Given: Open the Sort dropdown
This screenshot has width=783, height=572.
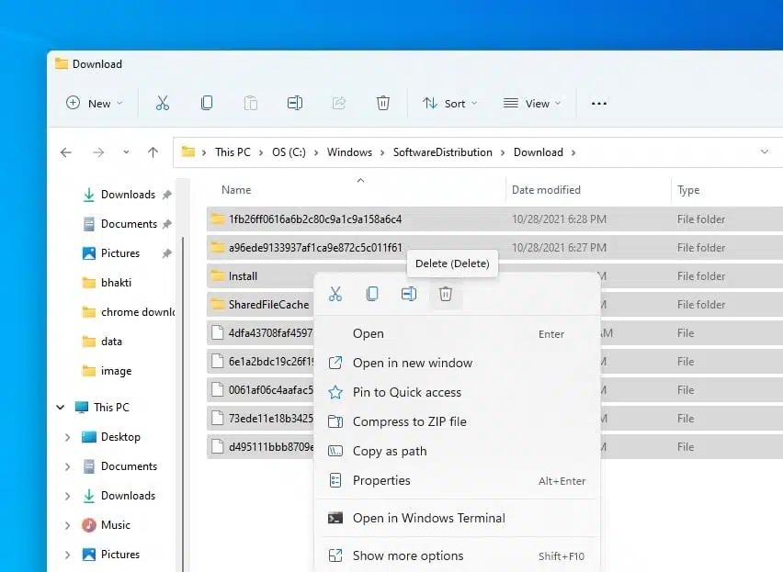Looking at the screenshot, I should [x=450, y=103].
